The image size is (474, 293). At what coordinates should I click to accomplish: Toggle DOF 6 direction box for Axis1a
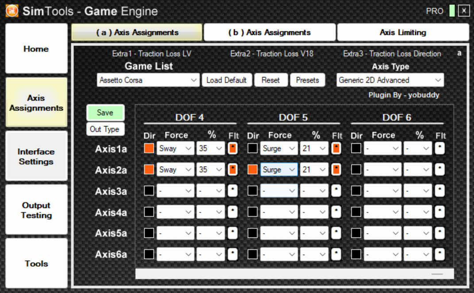[x=356, y=148]
